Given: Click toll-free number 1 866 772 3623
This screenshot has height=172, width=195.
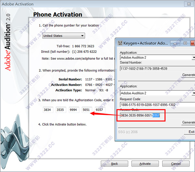Looking at the screenshot, I should tap(83, 46).
